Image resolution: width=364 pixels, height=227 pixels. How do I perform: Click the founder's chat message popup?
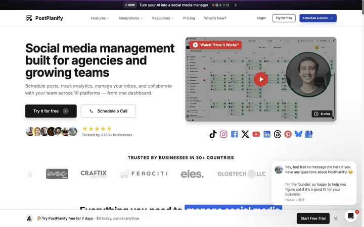(x=314, y=183)
